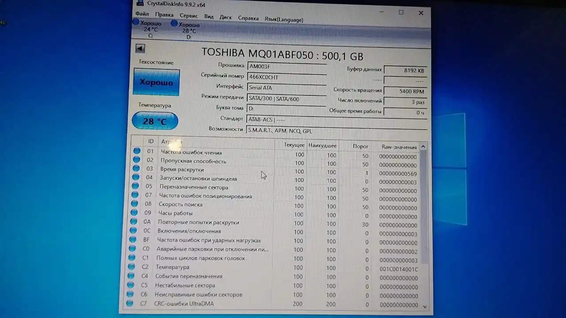Click the status icon of attribute 07
The image size is (566, 318).
pos(135,194)
